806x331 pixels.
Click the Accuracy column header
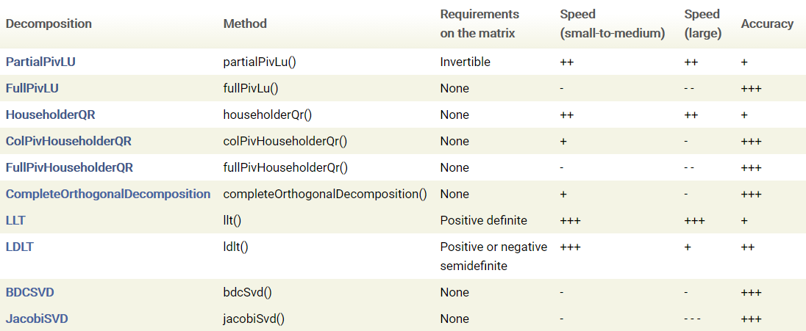click(x=767, y=23)
